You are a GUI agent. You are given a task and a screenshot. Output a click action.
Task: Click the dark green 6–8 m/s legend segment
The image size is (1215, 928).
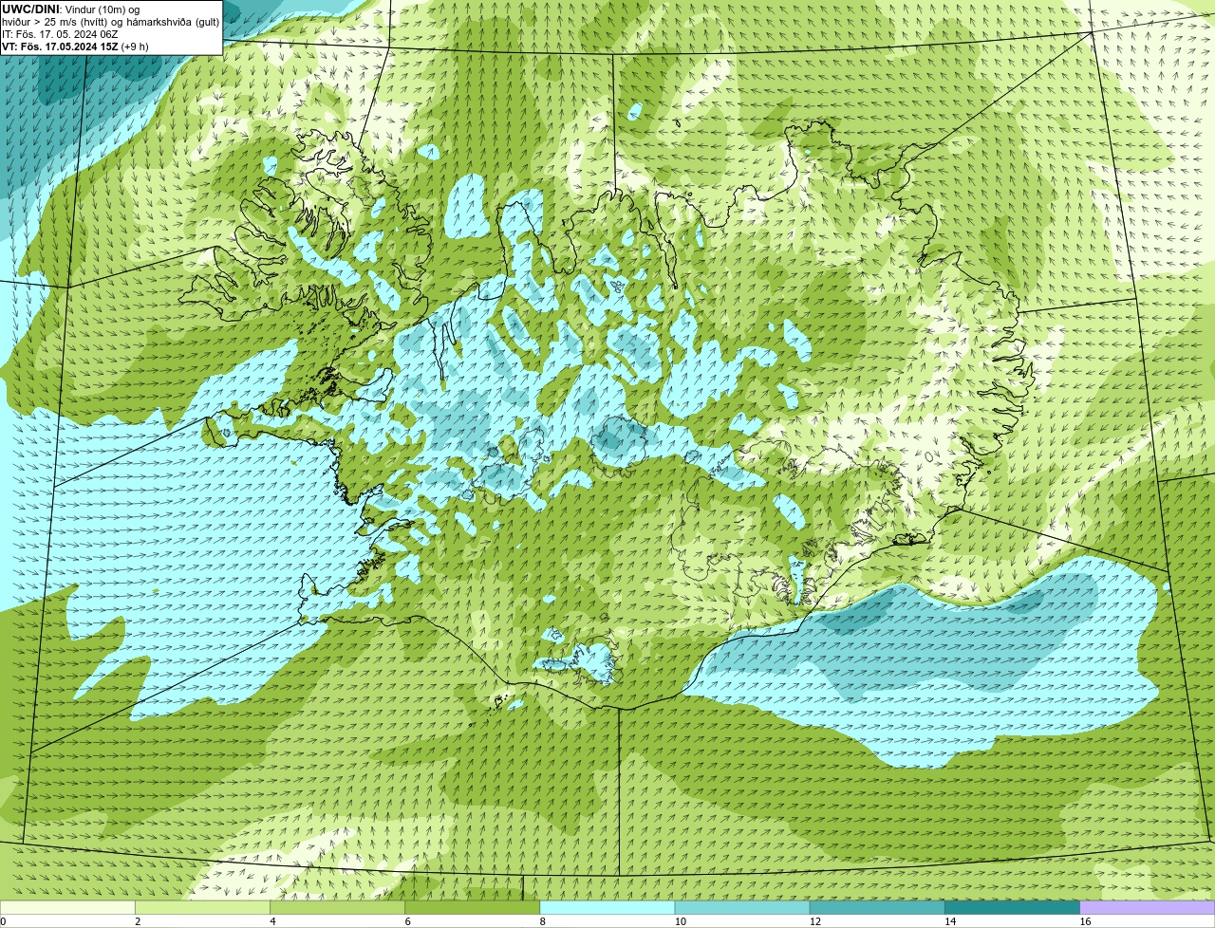473,907
